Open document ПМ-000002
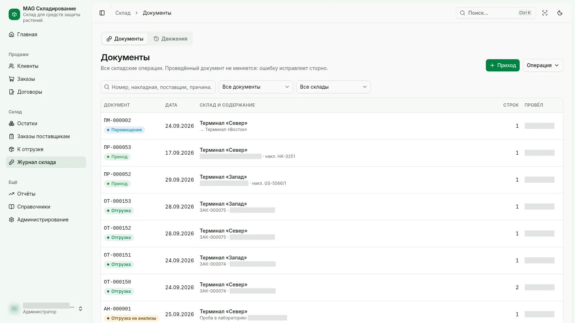 tap(118, 121)
